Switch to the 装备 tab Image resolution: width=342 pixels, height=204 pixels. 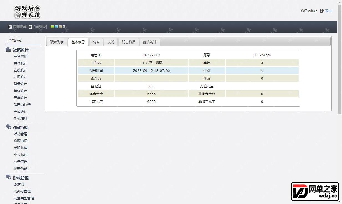coord(96,42)
